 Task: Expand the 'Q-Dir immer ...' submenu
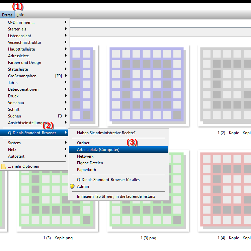(35, 22)
